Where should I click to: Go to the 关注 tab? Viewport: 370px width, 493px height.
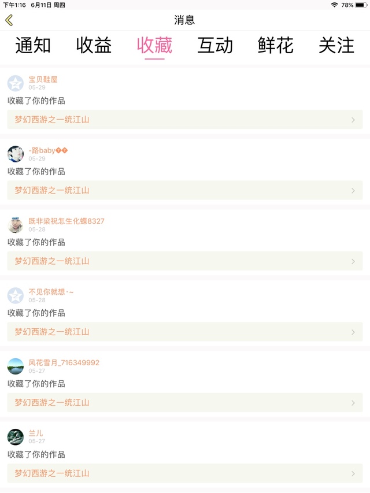[336, 45]
